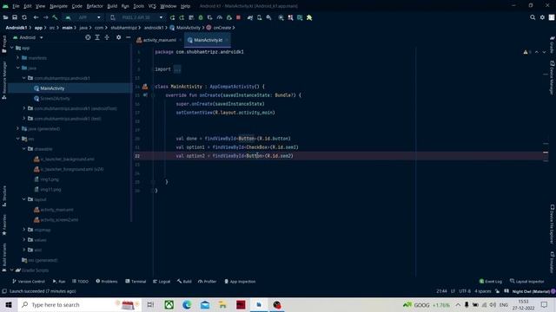Click the Save All toolbar icon
Viewport: 556px width, 312px height.
pyautogui.click(x=15, y=17)
